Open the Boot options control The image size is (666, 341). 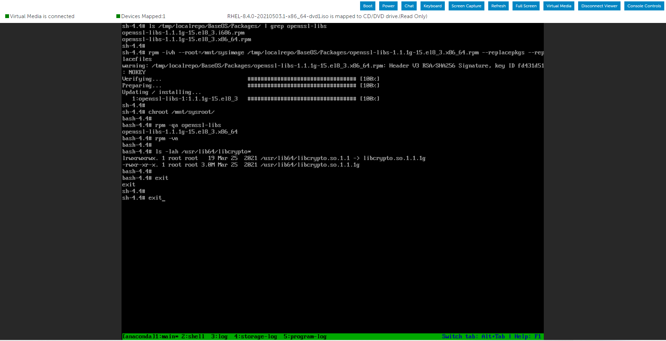click(x=367, y=6)
